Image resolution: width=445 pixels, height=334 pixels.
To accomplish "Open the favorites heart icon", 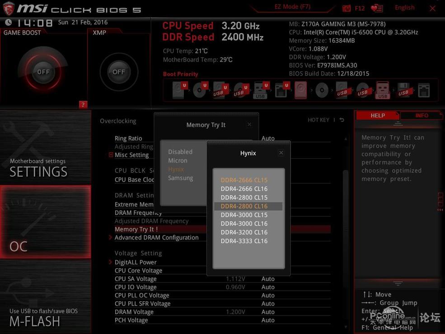I will click(377, 8).
